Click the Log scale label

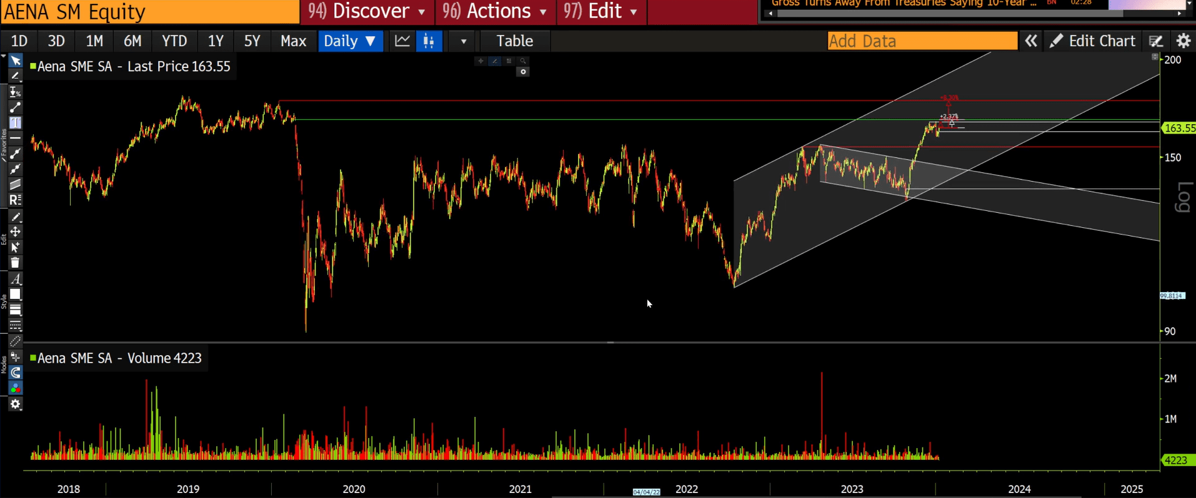pyautogui.click(x=1183, y=197)
